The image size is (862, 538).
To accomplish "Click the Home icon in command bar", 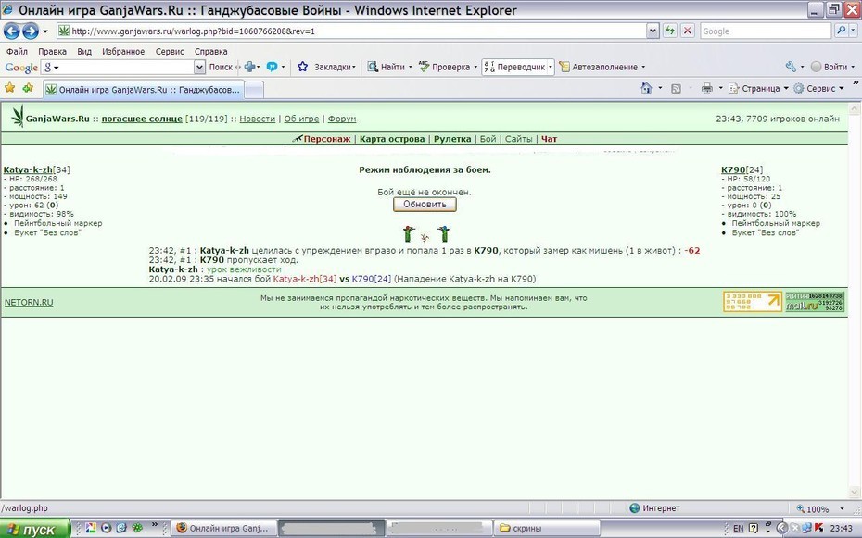I will (x=647, y=88).
